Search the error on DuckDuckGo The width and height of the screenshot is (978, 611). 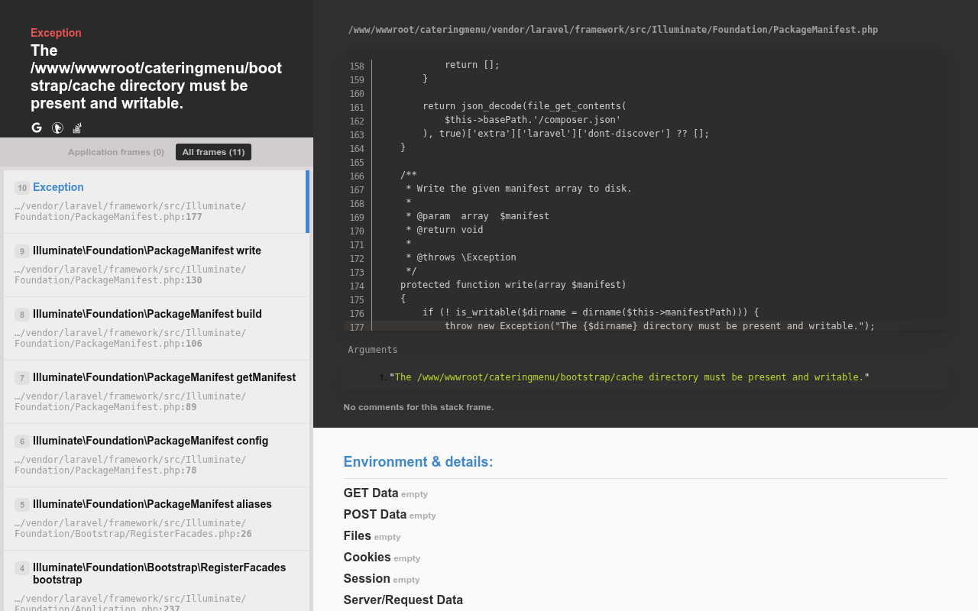pyautogui.click(x=57, y=128)
